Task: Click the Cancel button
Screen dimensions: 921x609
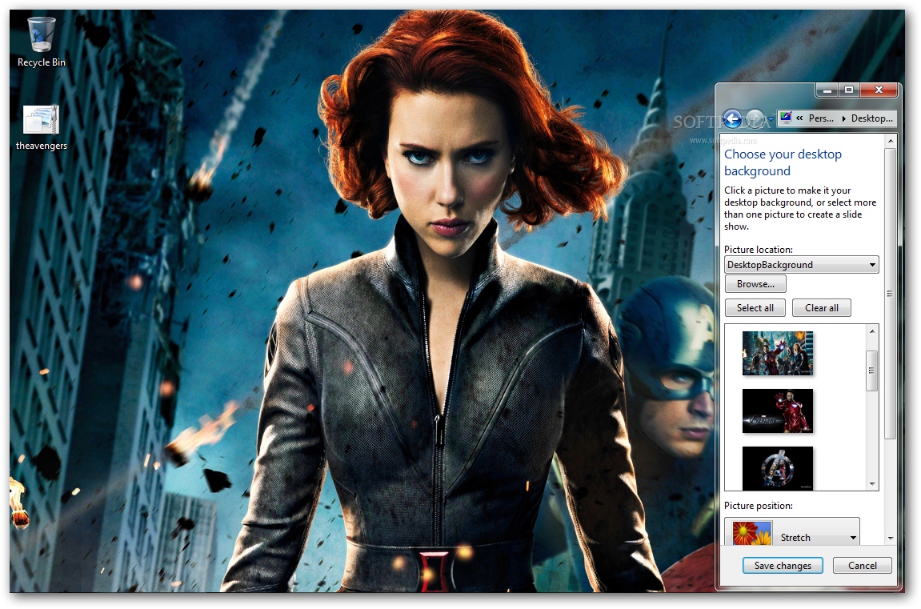Action: pos(863,566)
